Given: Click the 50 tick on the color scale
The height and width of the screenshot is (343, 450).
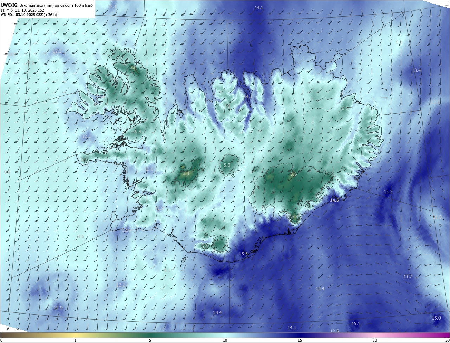Looking at the screenshot, I should point(447,340).
